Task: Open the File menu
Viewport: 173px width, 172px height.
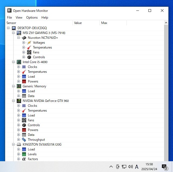Action: [9, 18]
